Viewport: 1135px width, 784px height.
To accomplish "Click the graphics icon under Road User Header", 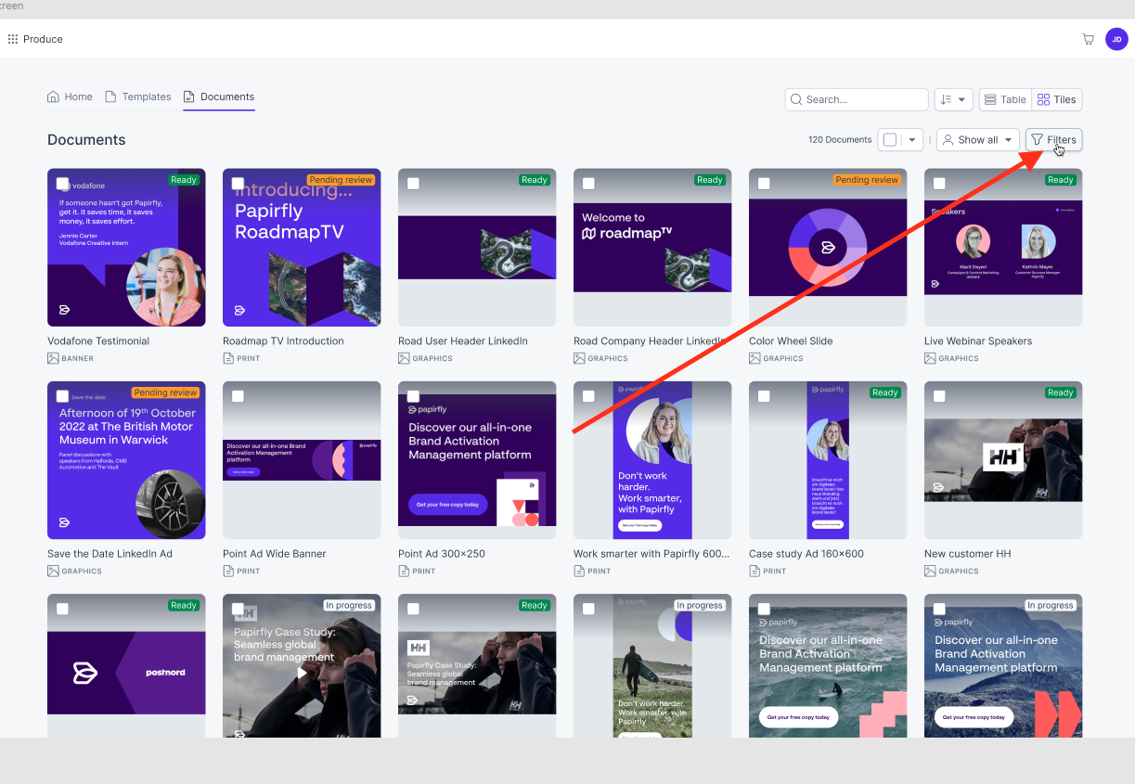I will tap(404, 358).
